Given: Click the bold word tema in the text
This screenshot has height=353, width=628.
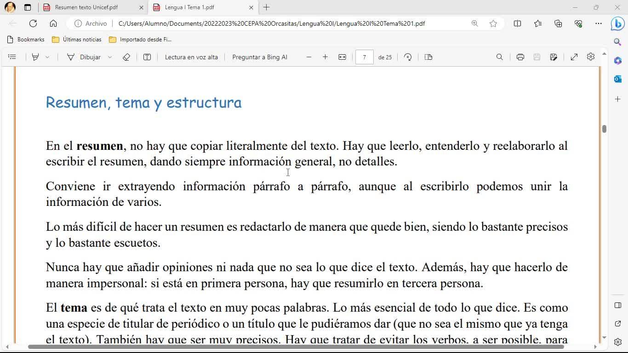Looking at the screenshot, I should point(74,307).
